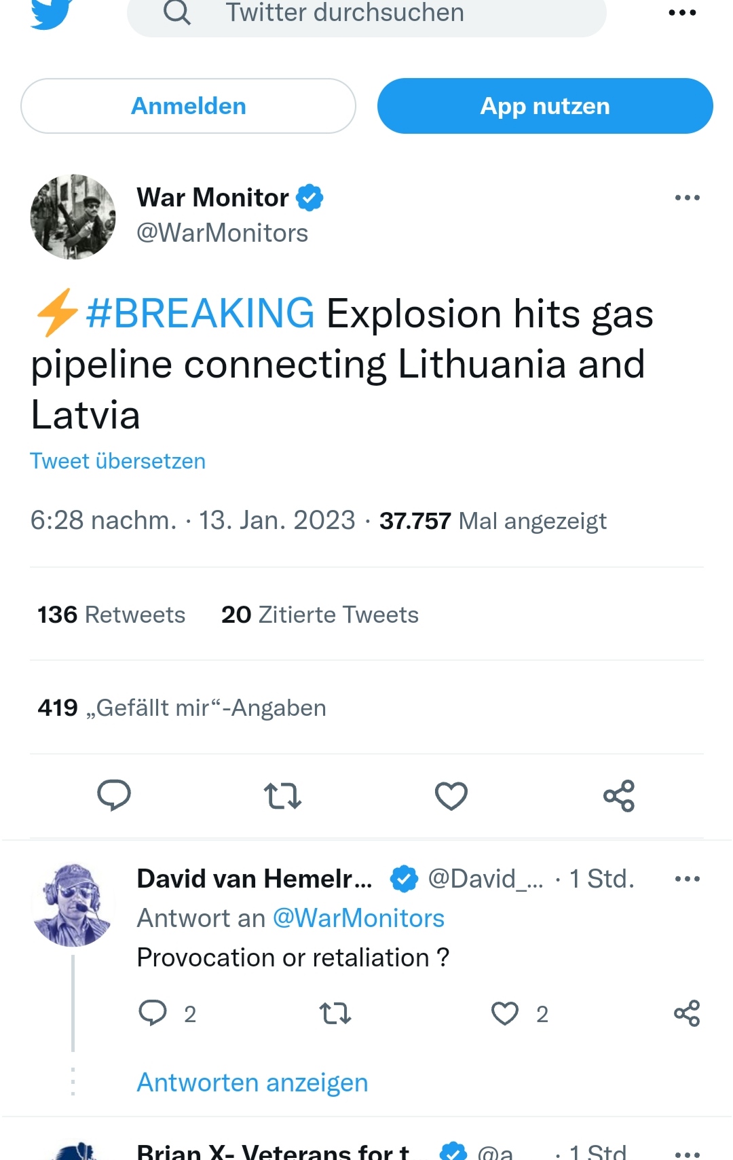Open the #BREAKING hashtag

coord(200,314)
